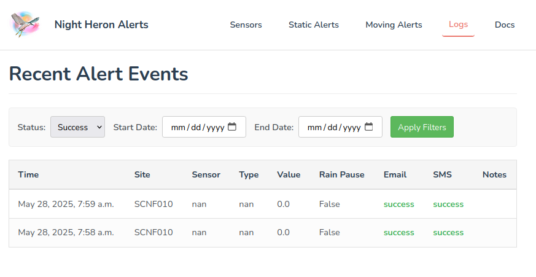Select the May 28, 2025, 7:59 a.m. cell

click(x=66, y=204)
